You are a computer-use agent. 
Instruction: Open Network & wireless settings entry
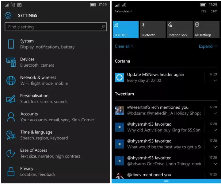[x=56, y=80]
